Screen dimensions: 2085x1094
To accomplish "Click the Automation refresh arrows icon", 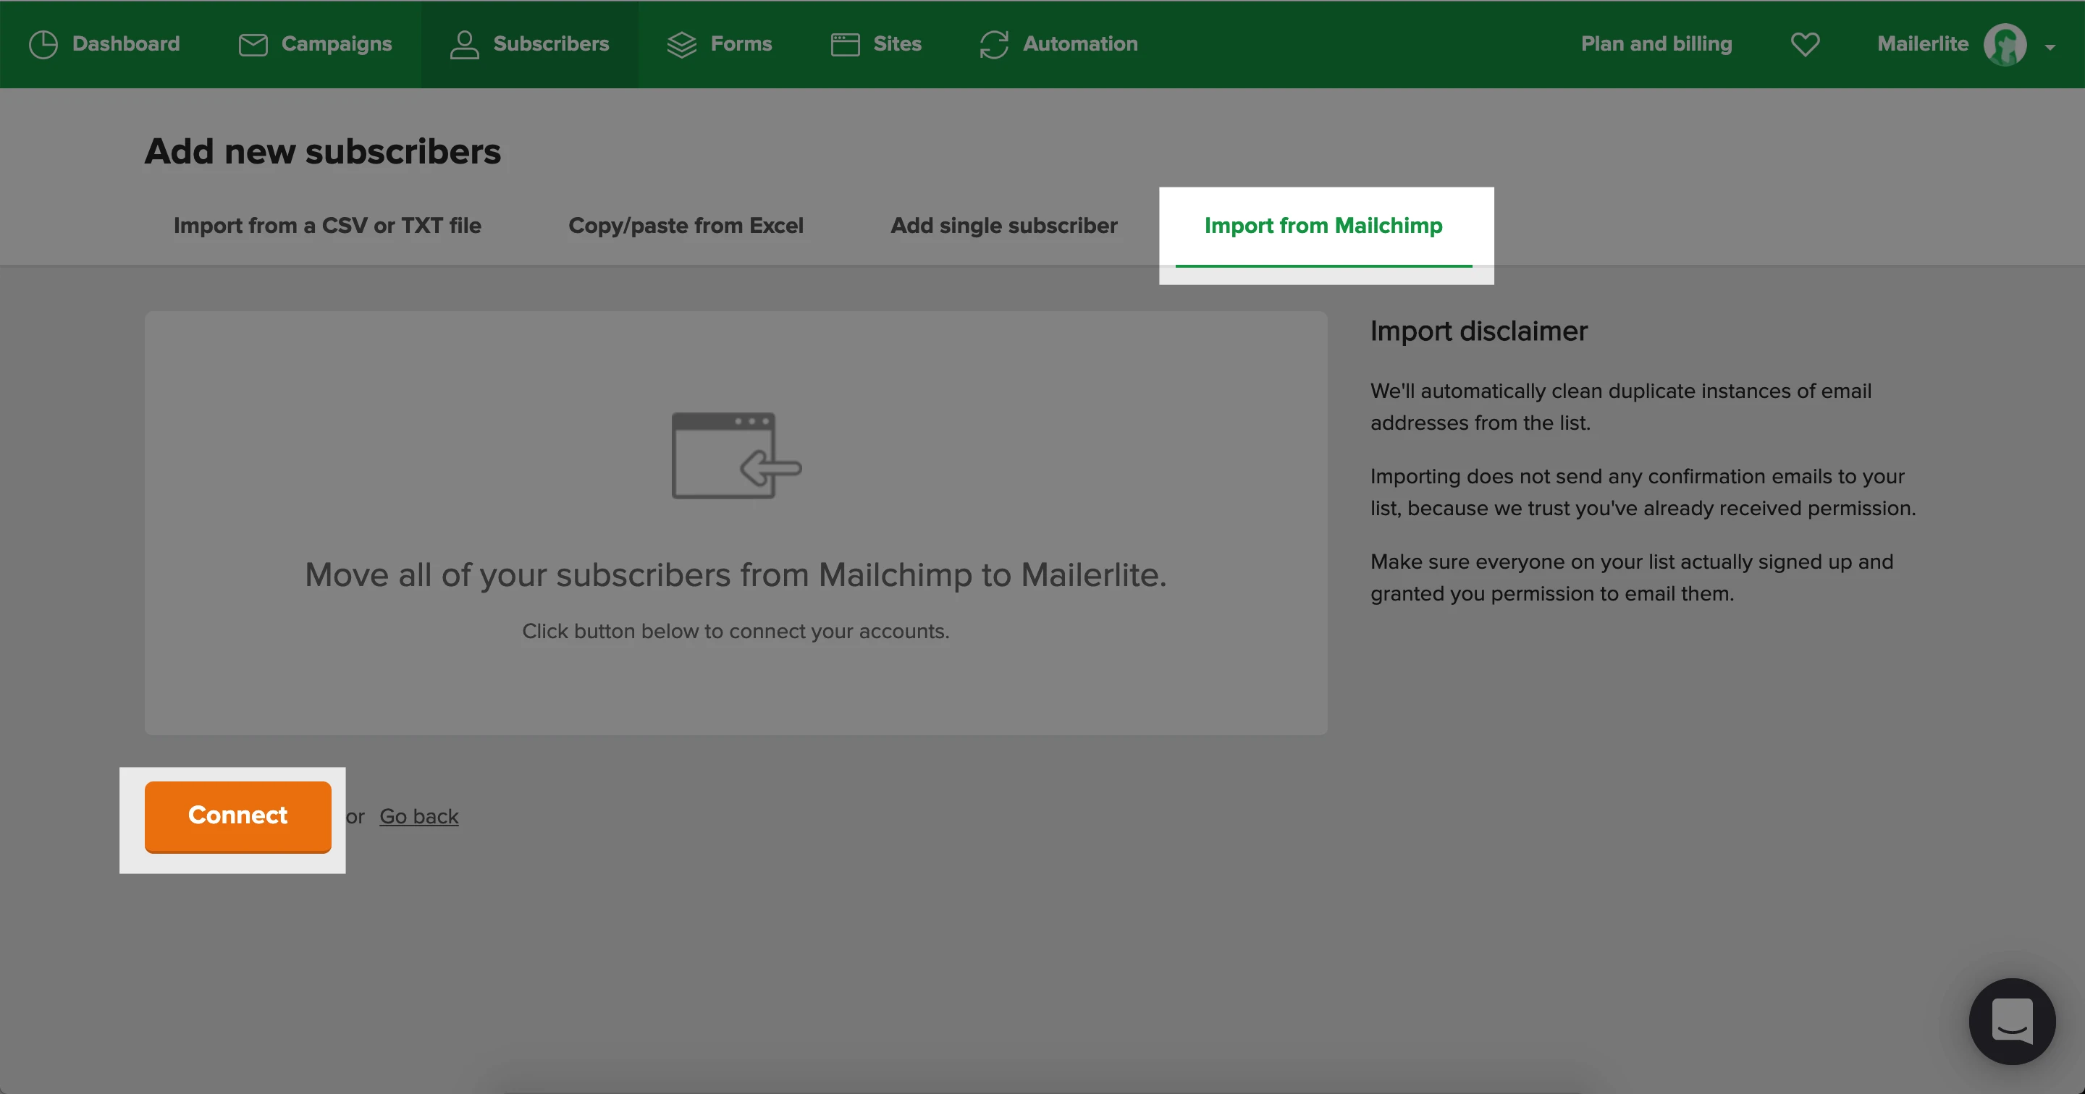I will point(994,45).
